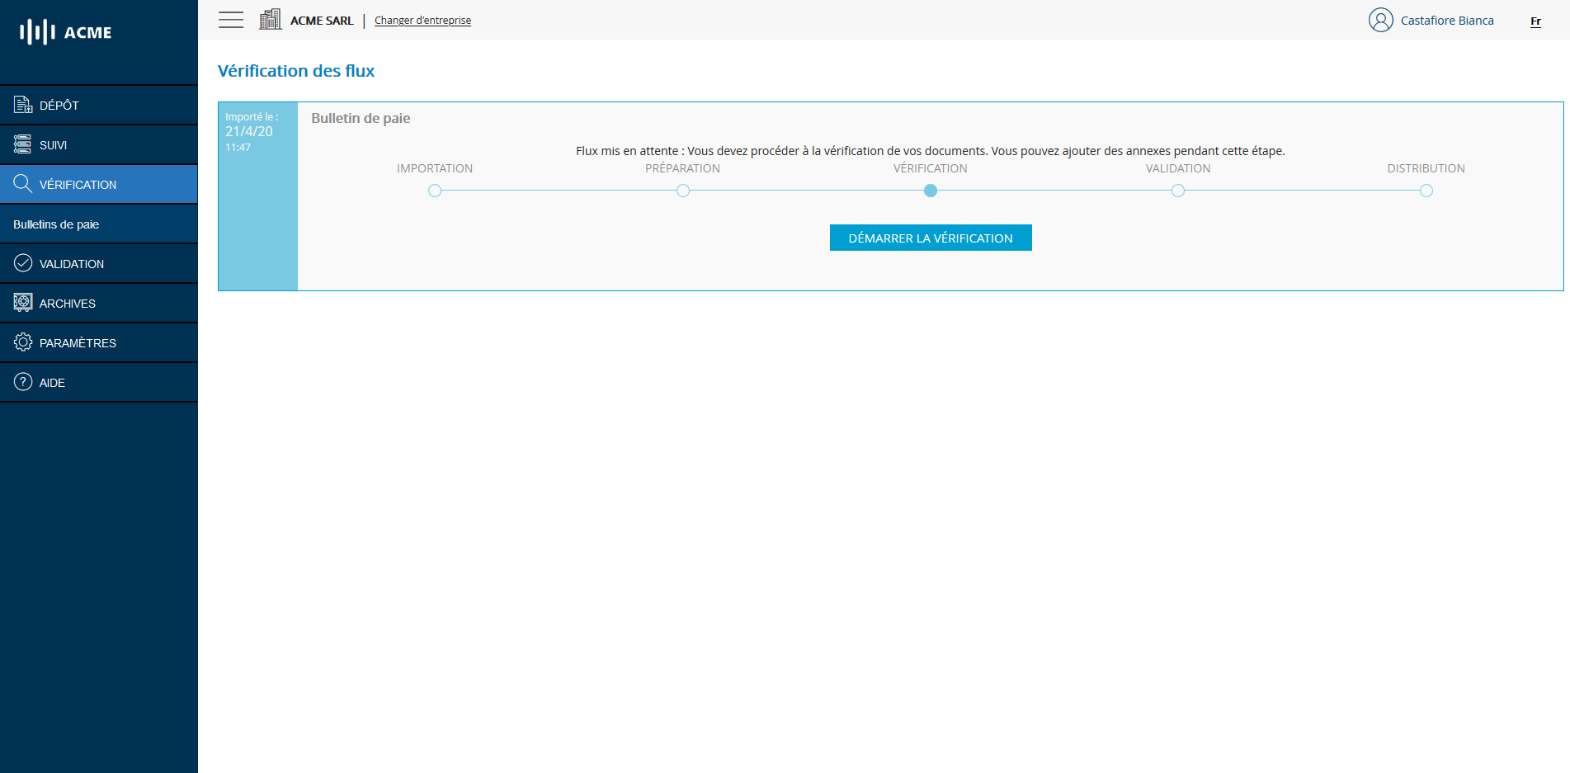Screen dimensions: 1570x773
Task: Open the Fr language selector
Action: tap(1535, 21)
